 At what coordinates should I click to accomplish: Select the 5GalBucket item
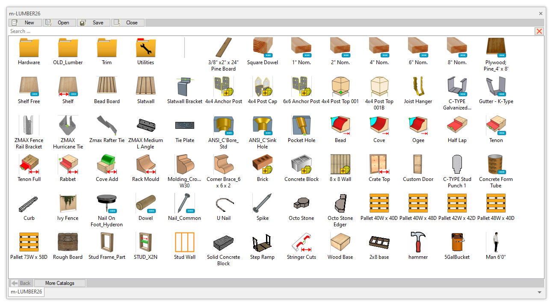tap(457, 243)
